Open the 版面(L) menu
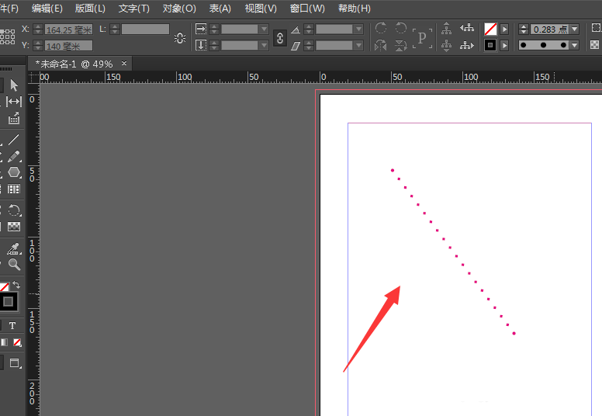 (90, 9)
